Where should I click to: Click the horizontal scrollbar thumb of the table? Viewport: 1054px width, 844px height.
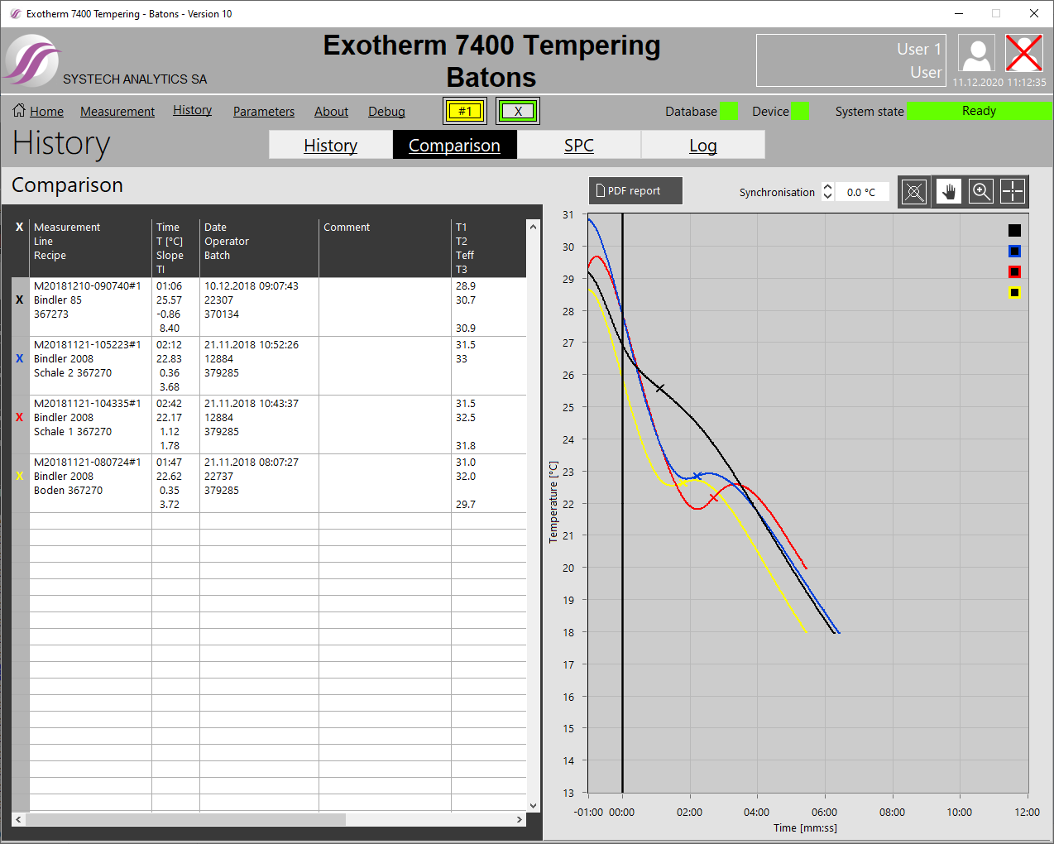click(x=186, y=819)
